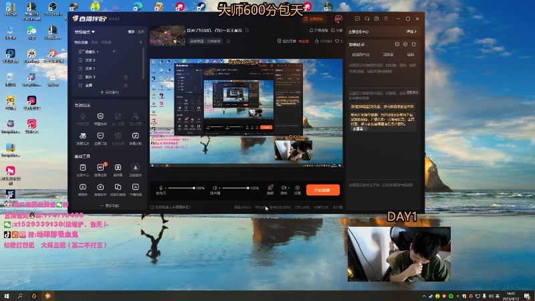This screenshot has height=301, width=535.
Task: Edit the game category tag icon
Action: pos(228,41)
